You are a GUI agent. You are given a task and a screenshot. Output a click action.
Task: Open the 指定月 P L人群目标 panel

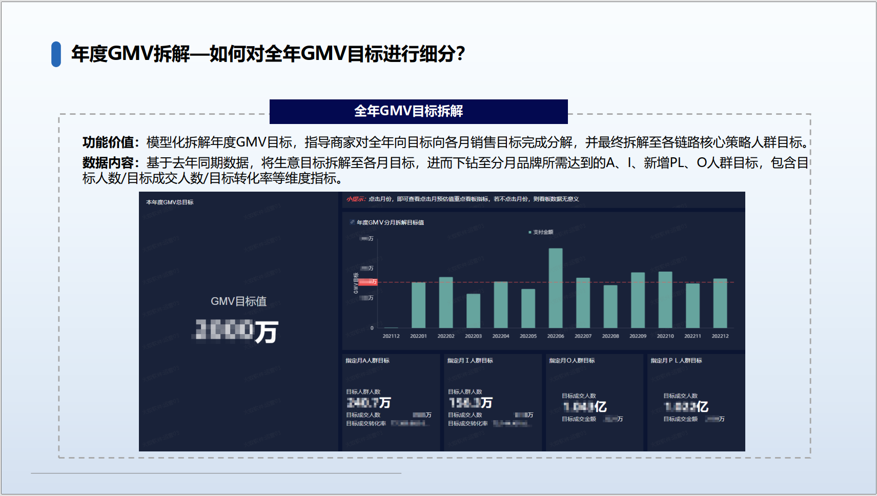coord(696,402)
